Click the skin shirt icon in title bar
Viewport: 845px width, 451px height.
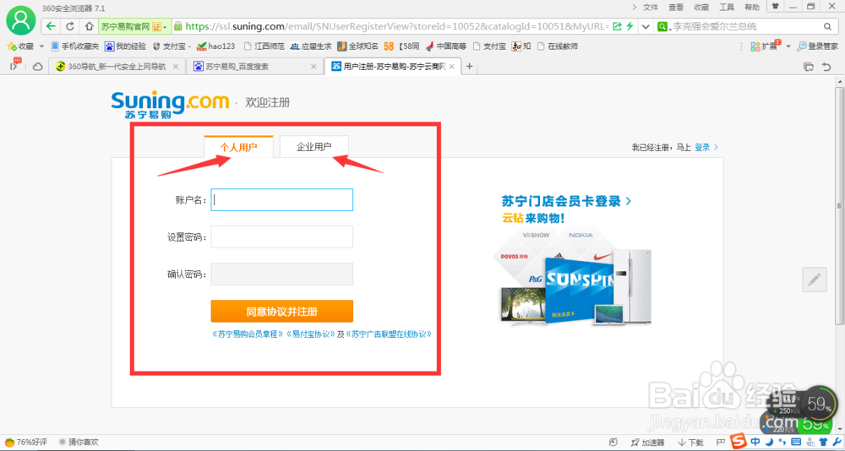click(x=775, y=7)
